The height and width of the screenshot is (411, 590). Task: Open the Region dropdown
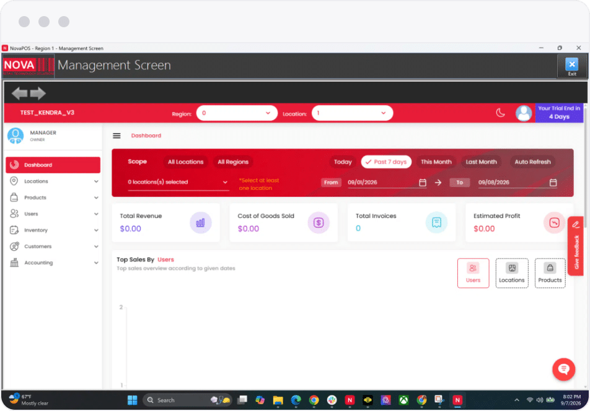[x=237, y=113]
